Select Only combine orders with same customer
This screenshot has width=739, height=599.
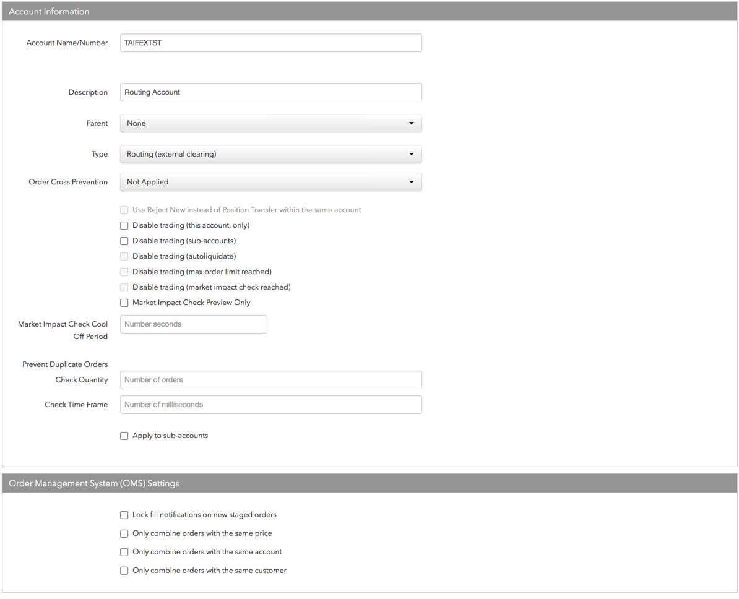(x=124, y=571)
